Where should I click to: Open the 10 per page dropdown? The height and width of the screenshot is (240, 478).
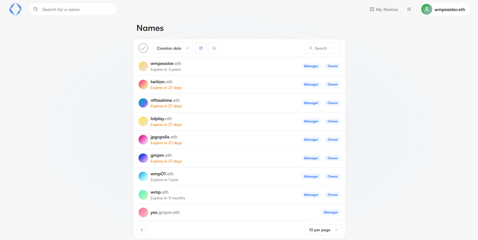323,229
